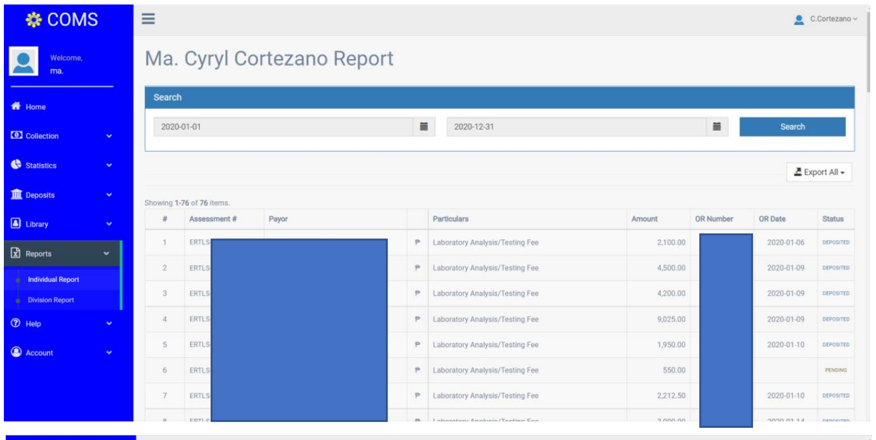Click the PENDING status in row 6
The width and height of the screenshot is (876, 440).
pos(837,370)
